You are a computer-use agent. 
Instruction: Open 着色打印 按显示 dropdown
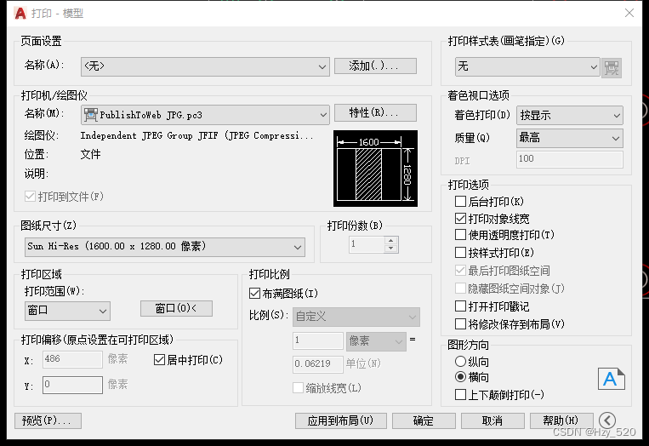pos(570,115)
